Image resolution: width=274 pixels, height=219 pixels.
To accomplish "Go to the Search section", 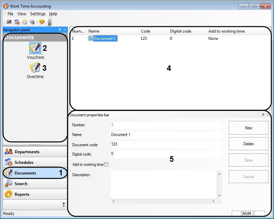I will click(x=35, y=184).
